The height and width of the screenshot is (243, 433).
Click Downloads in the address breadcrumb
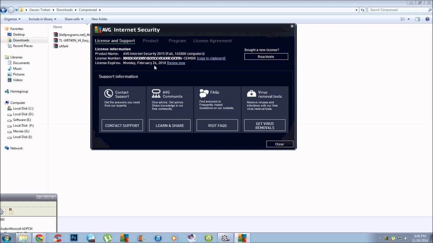[64, 10]
